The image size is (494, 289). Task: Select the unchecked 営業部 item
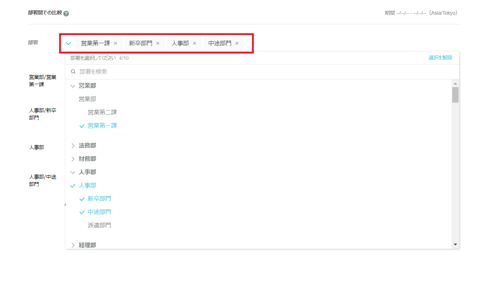88,99
